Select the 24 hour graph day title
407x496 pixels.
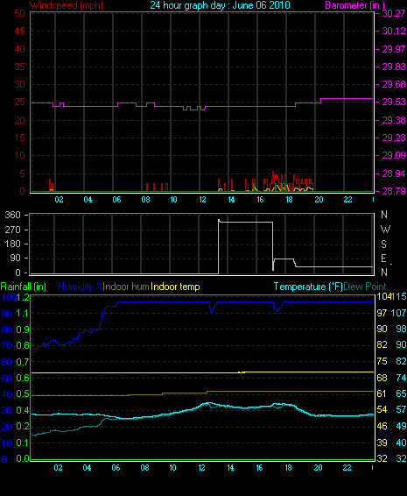click(x=220, y=5)
